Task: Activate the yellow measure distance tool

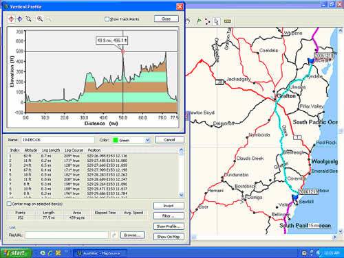Action: 227,21
